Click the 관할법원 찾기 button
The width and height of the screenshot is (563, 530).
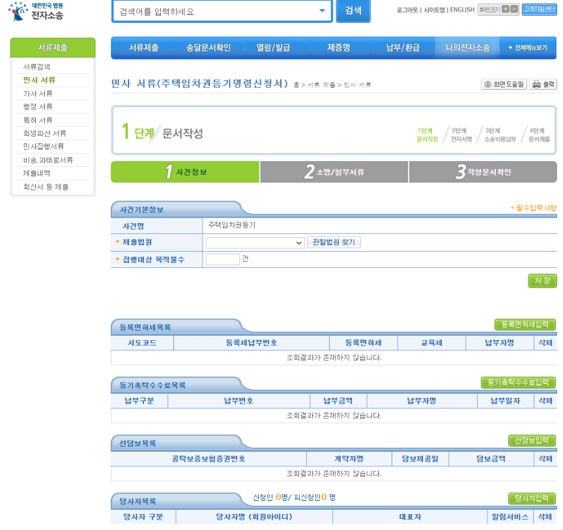coord(334,243)
